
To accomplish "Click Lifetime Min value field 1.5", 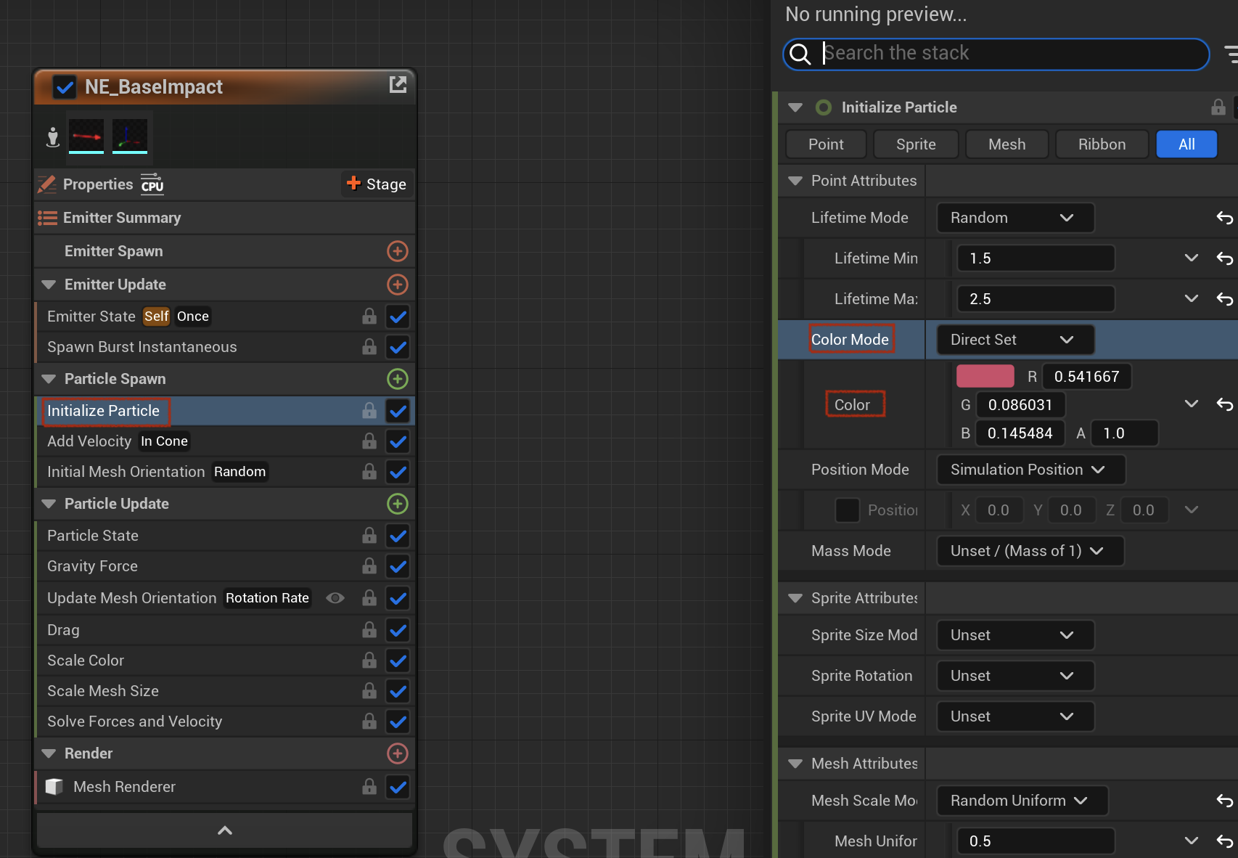I will (x=1036, y=258).
